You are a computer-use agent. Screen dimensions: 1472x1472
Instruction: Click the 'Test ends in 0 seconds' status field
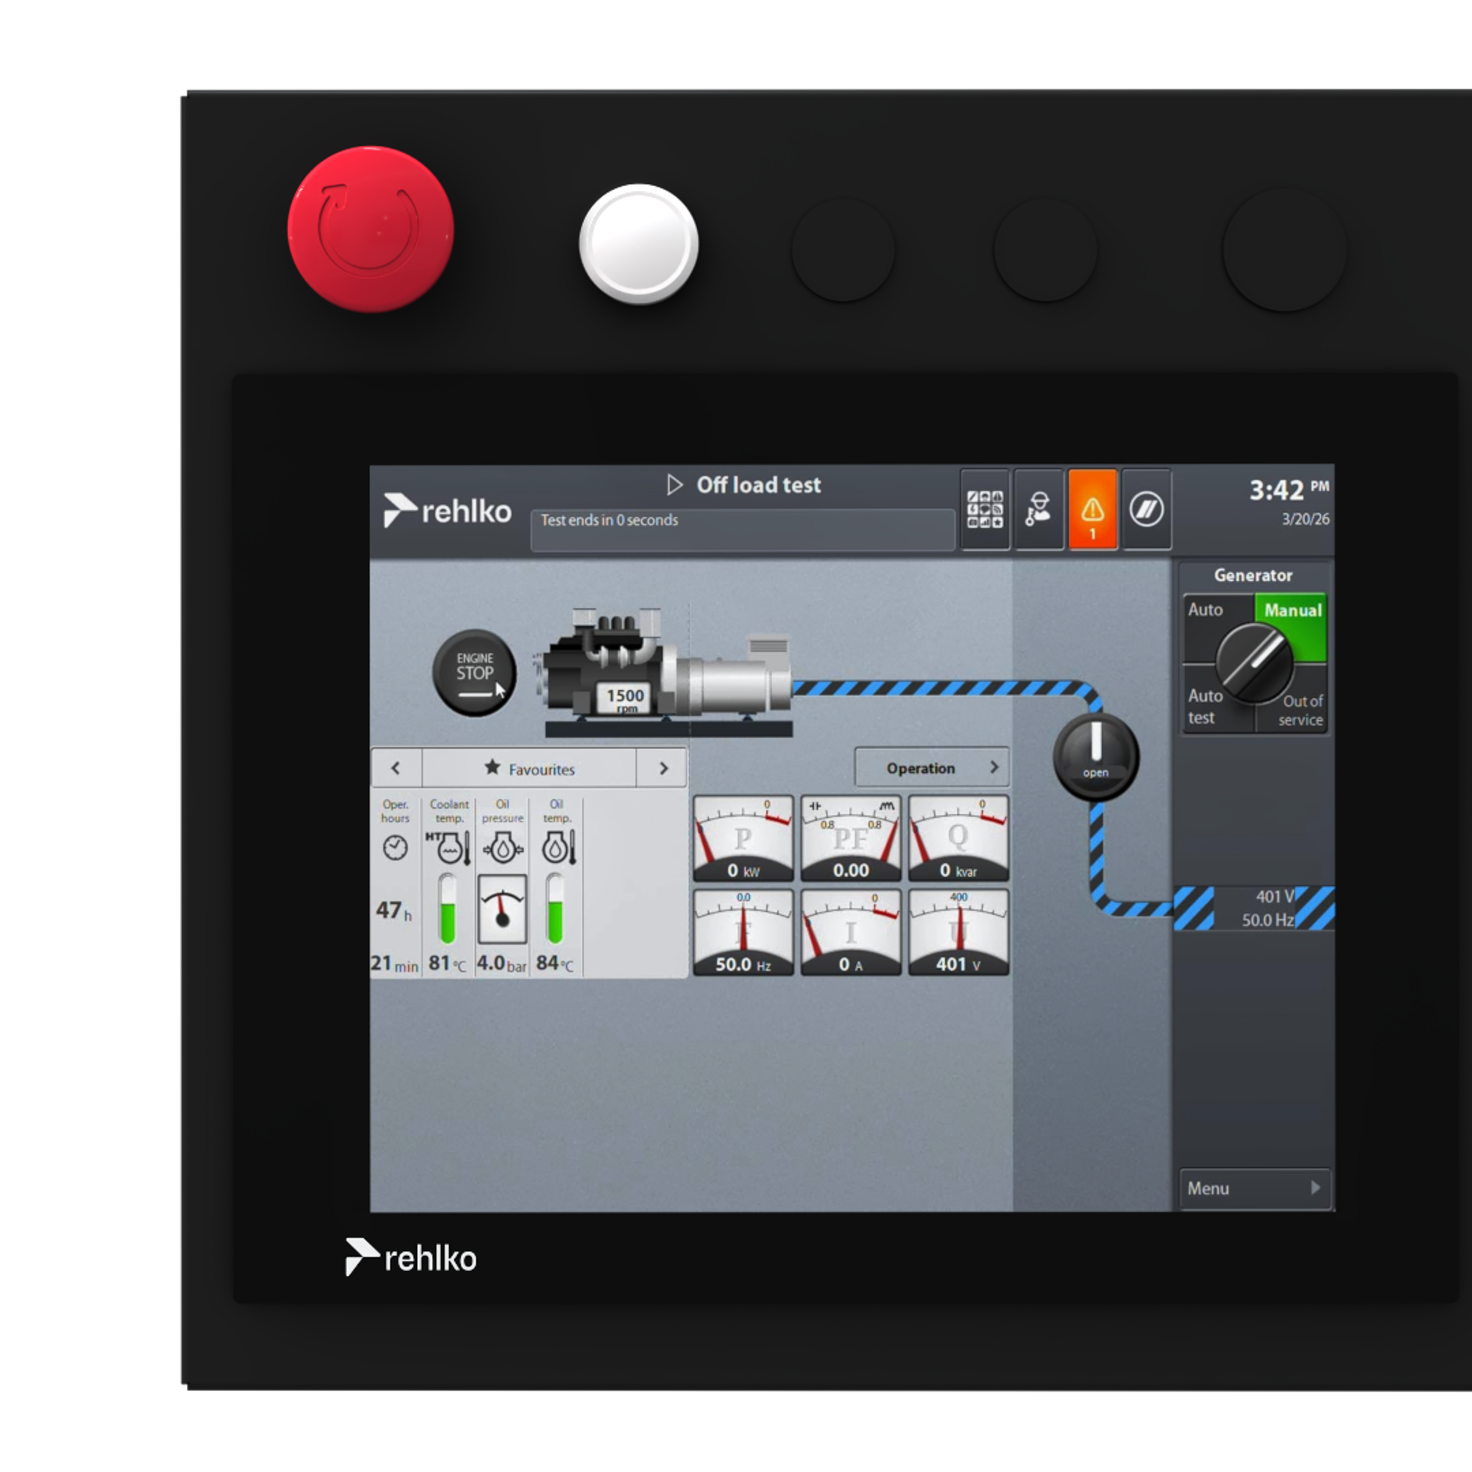tap(743, 530)
